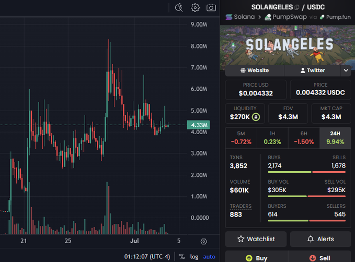
Task: Click the buys/sells ratio bar
Action: 307,172
